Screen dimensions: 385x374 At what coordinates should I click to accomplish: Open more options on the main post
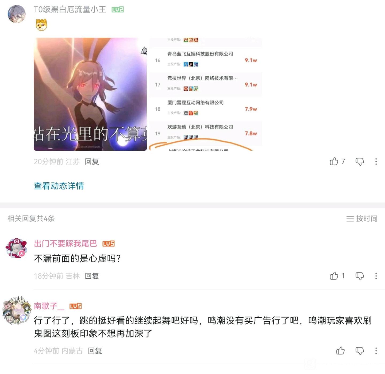coord(376,161)
